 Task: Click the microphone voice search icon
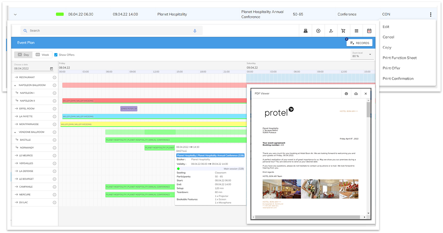point(195,31)
